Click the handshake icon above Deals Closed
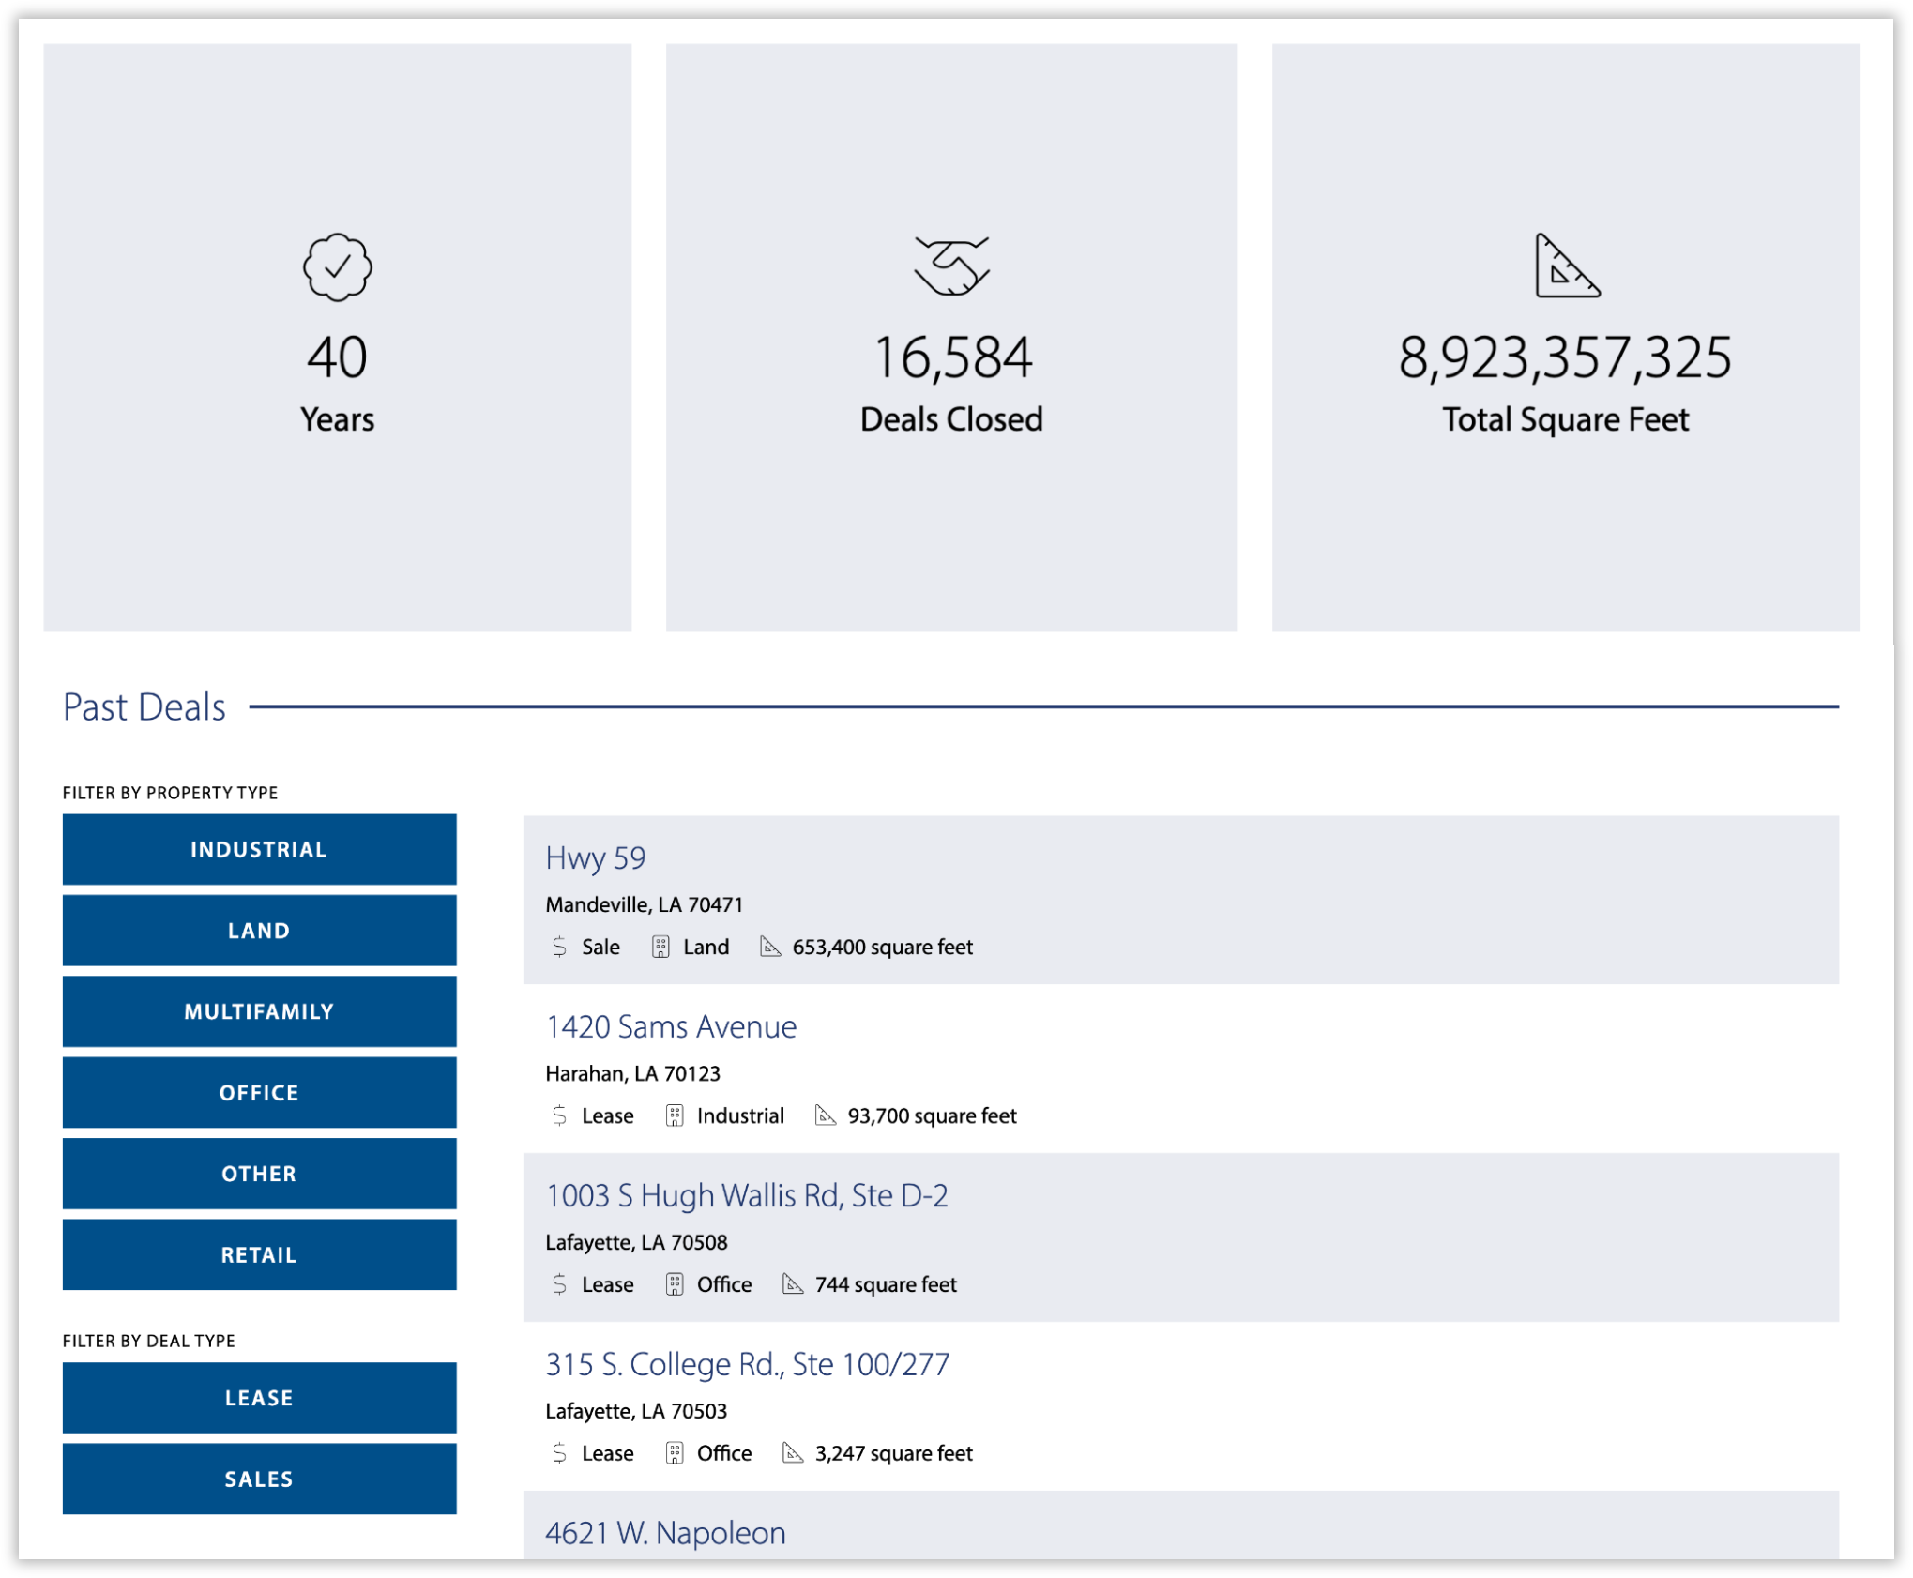The width and height of the screenshot is (1913, 1578). pos(951,266)
